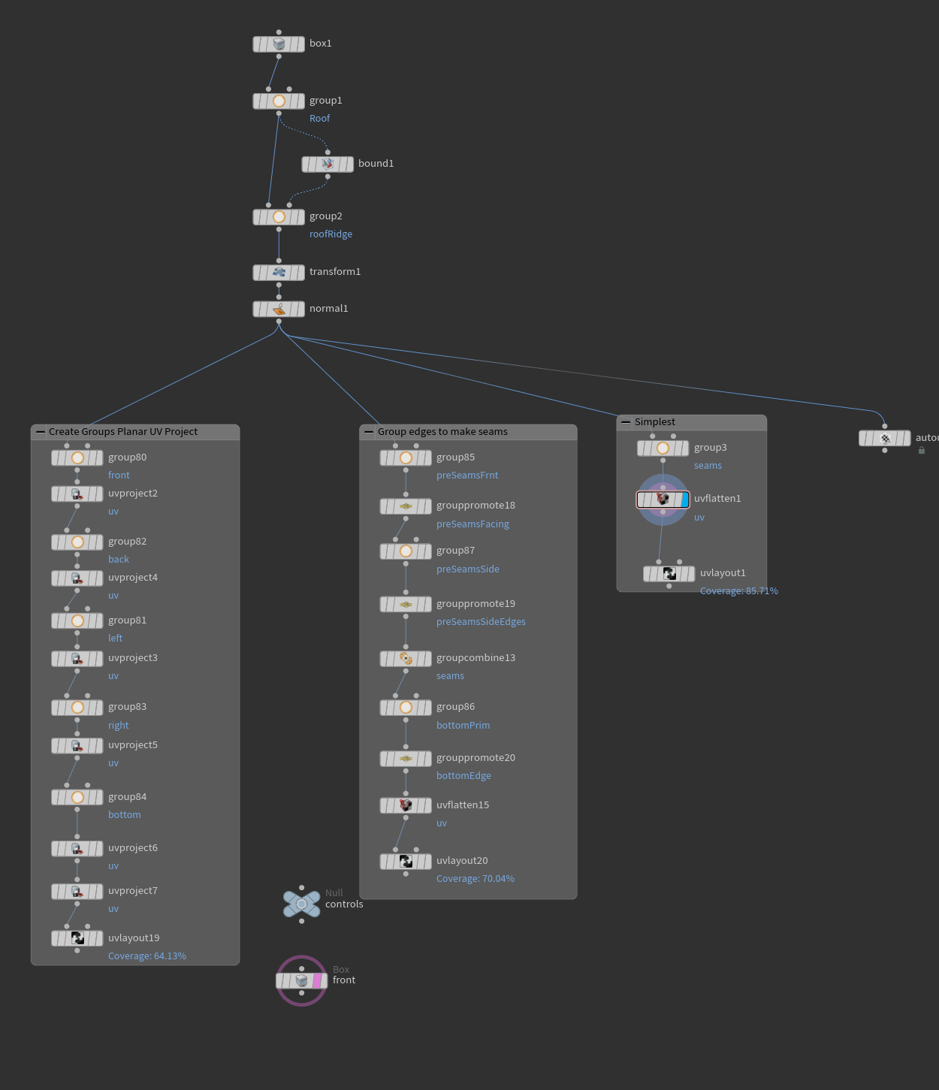Select the box1 node icon

pos(279,44)
